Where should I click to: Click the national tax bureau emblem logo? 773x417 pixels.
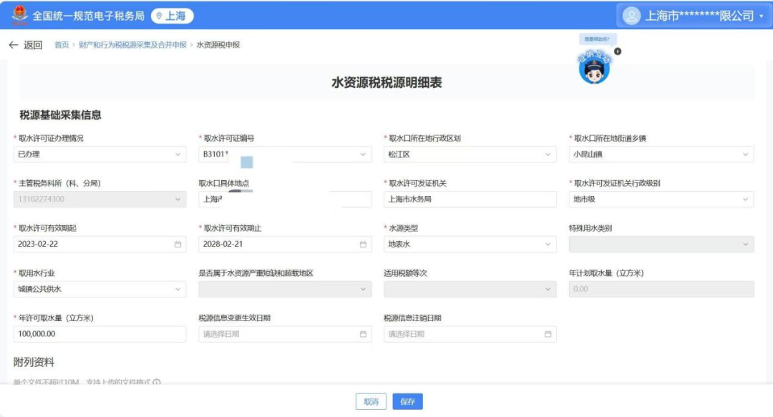coord(19,14)
